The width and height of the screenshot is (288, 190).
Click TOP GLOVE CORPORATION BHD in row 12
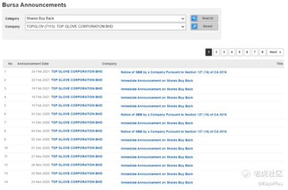click(77, 165)
